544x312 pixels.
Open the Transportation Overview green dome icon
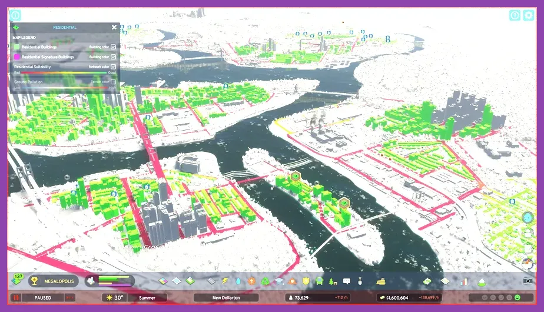tap(482, 281)
